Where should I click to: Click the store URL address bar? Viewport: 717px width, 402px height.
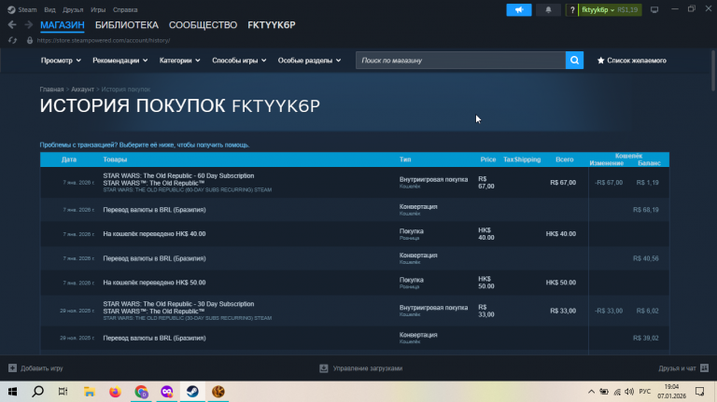click(x=104, y=40)
